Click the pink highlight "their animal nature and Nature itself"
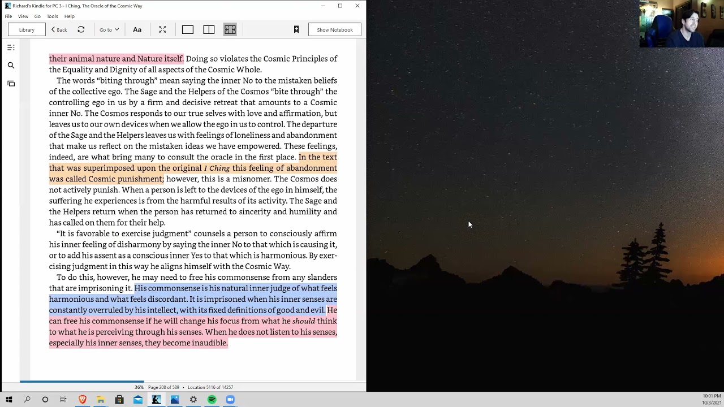 [x=116, y=59]
